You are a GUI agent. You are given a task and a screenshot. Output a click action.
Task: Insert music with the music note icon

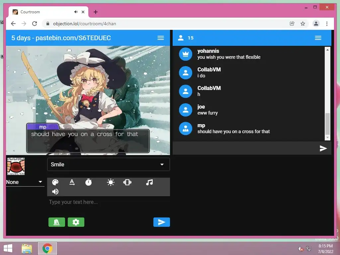point(149,182)
